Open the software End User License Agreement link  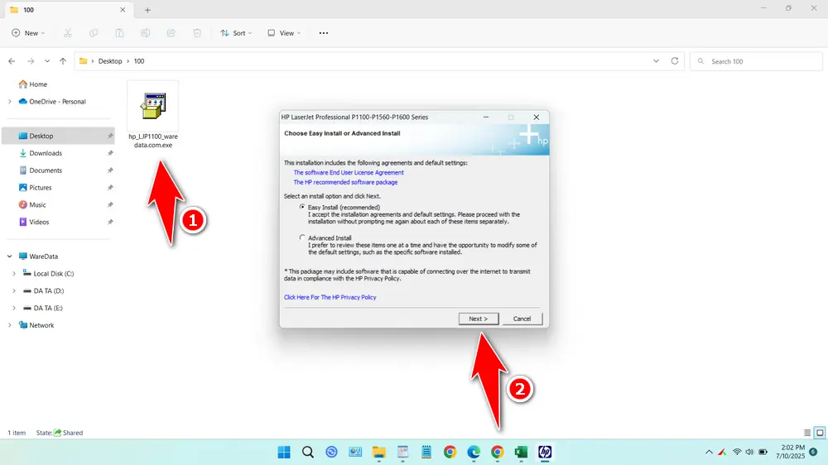(x=349, y=173)
